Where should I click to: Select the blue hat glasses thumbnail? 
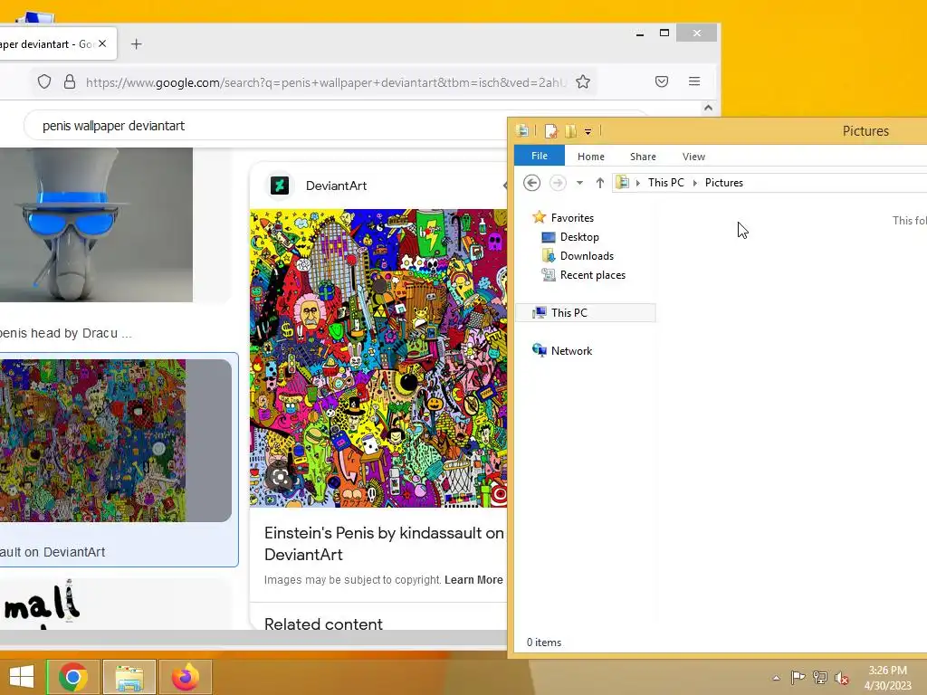96,224
